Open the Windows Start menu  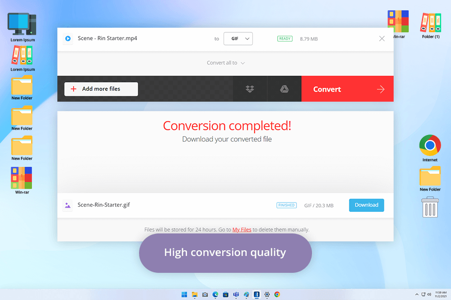click(184, 294)
